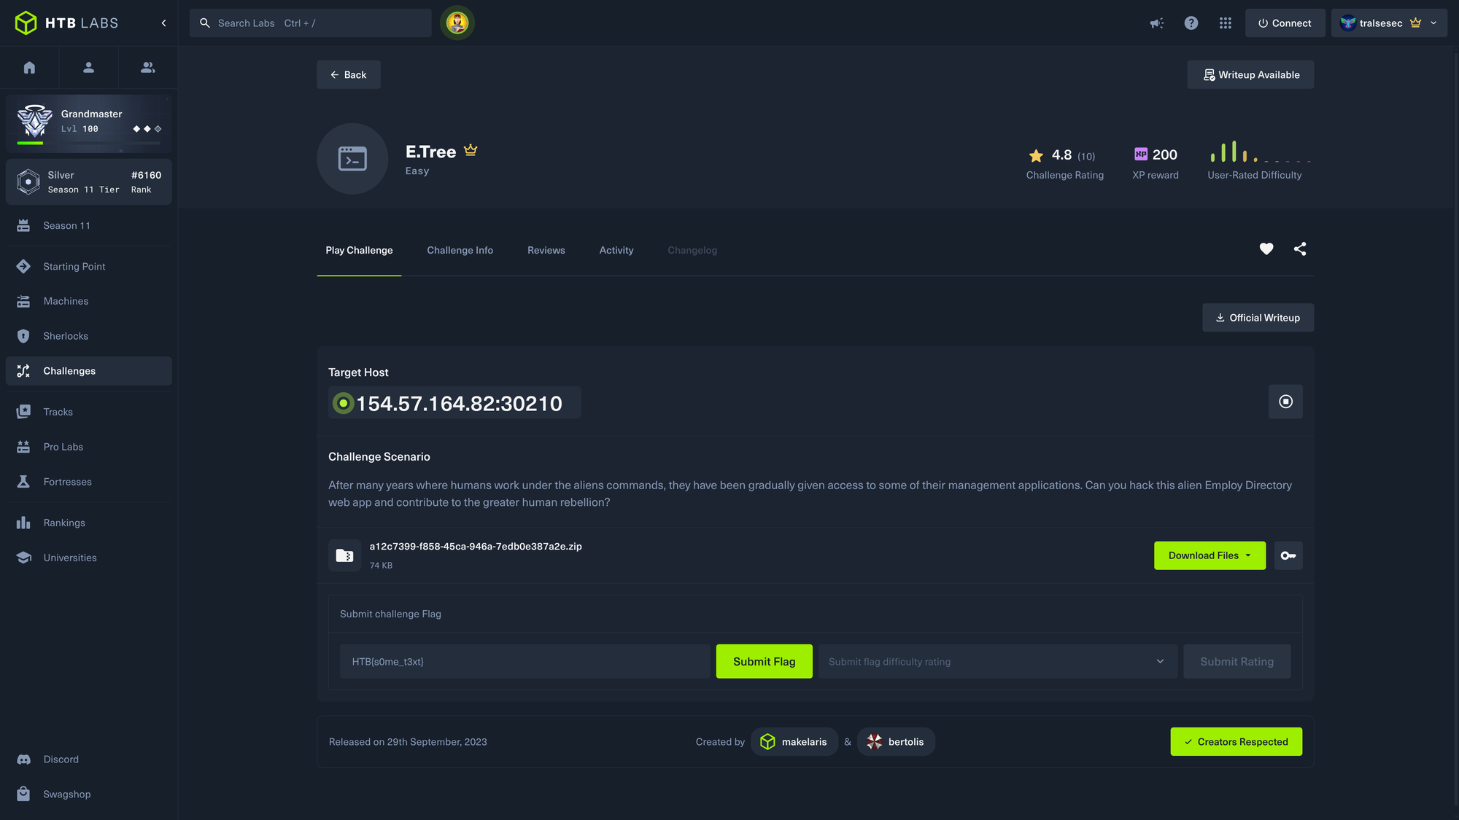
Task: Open Season 11 in the sidebar
Action: 89,226
